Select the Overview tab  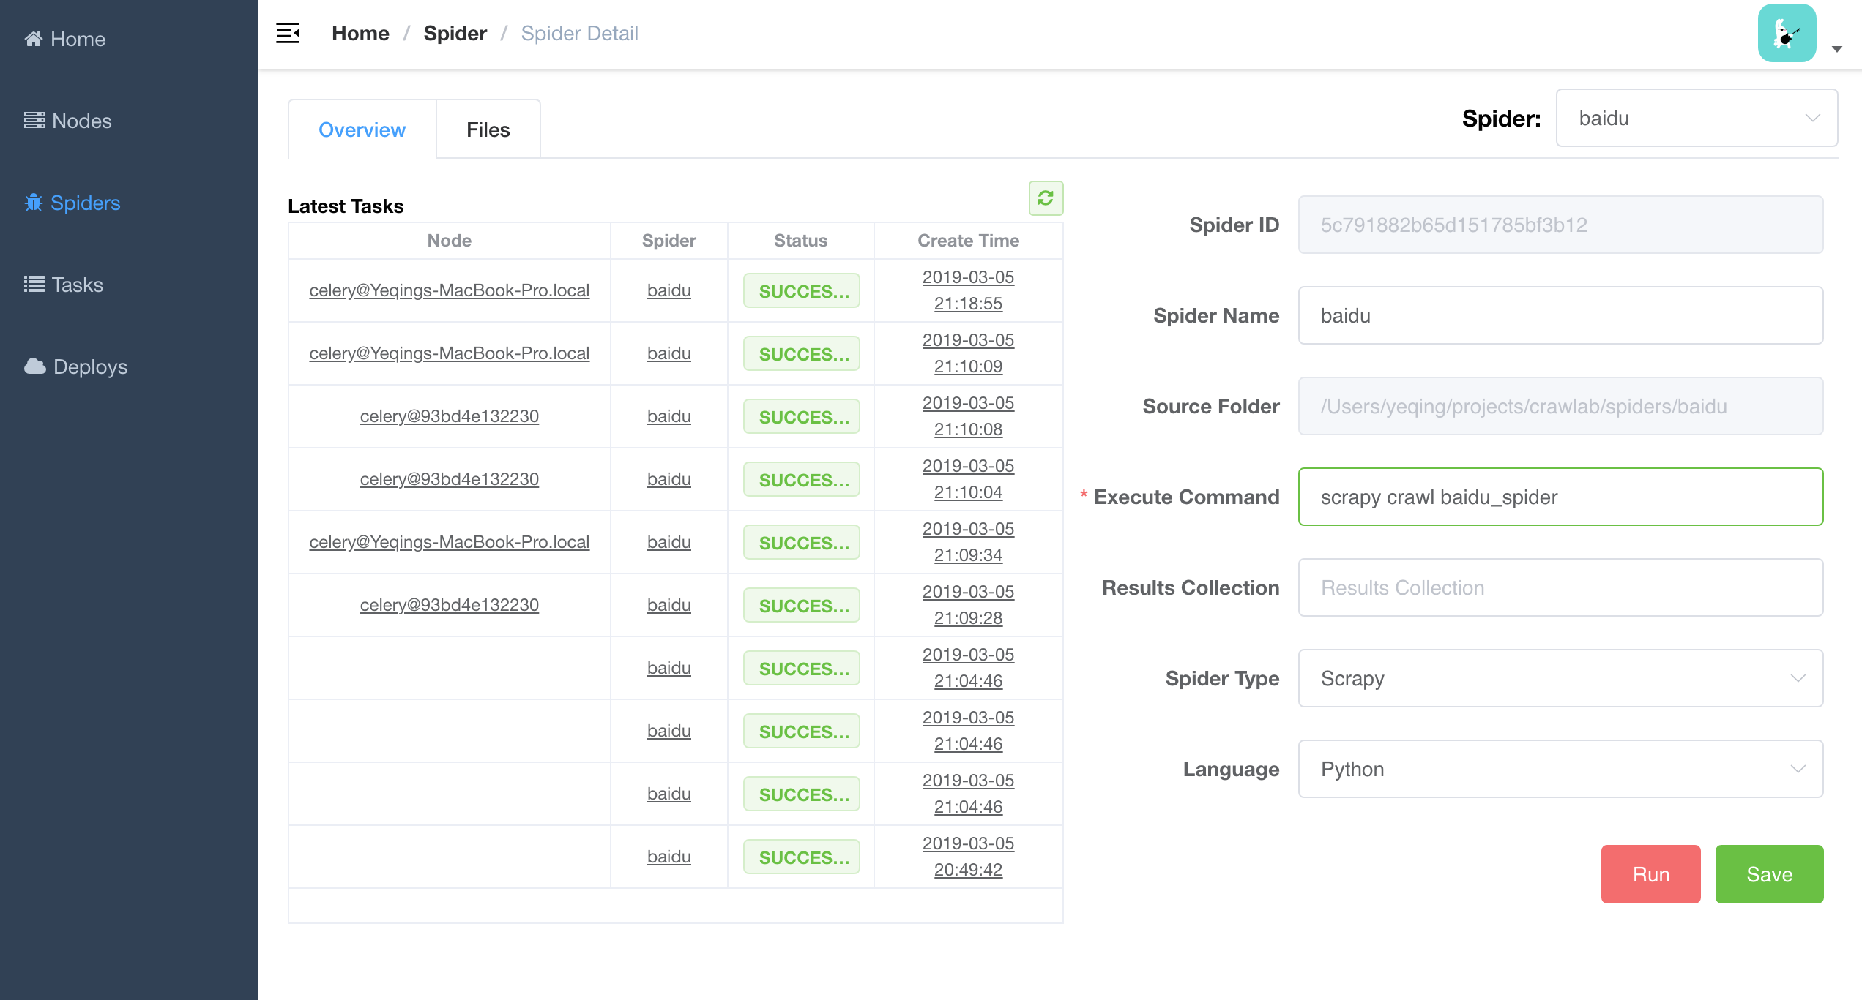pyautogui.click(x=362, y=129)
